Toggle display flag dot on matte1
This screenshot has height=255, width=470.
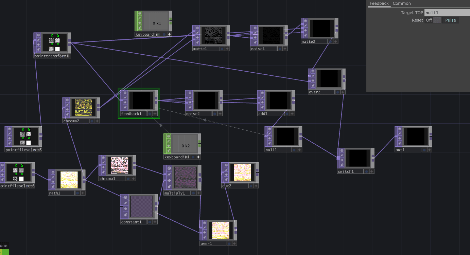(x=222, y=49)
